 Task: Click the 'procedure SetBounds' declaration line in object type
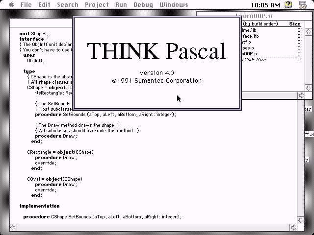105,115
